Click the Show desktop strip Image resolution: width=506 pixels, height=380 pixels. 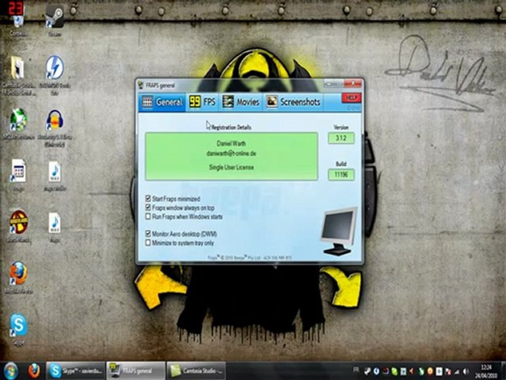pos(503,371)
